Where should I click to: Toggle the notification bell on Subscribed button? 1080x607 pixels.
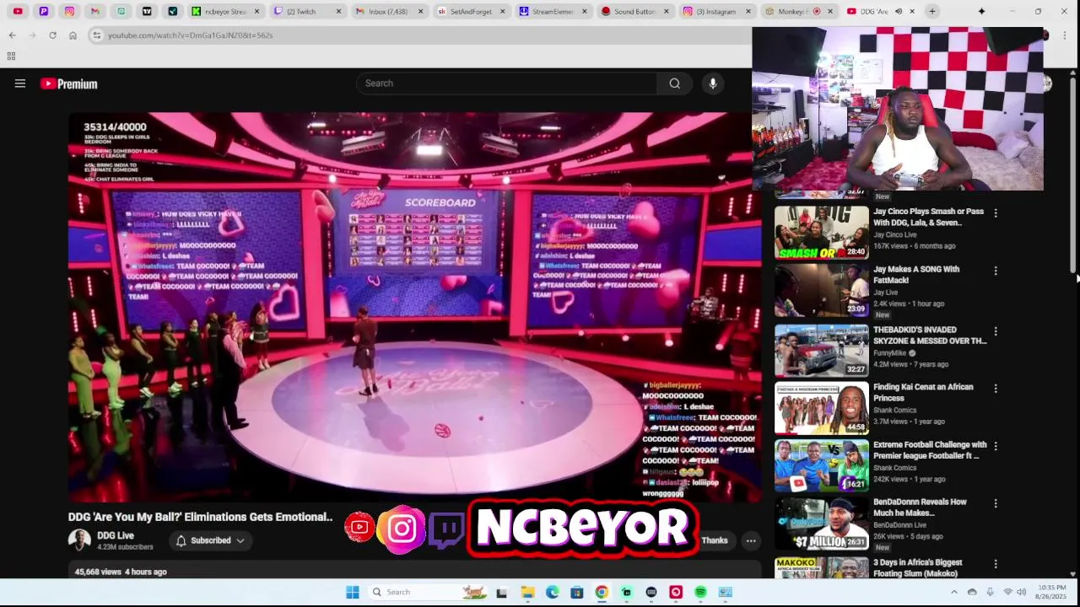(x=181, y=540)
